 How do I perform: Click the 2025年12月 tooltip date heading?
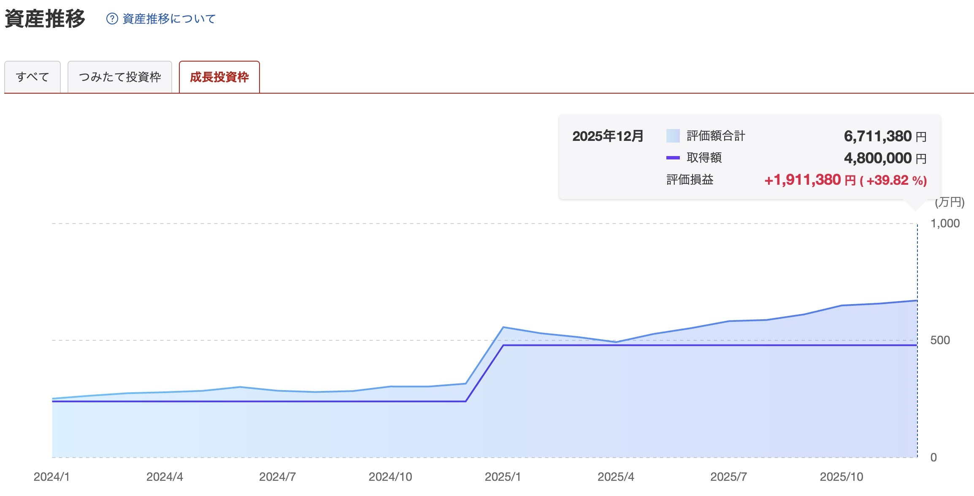click(608, 136)
